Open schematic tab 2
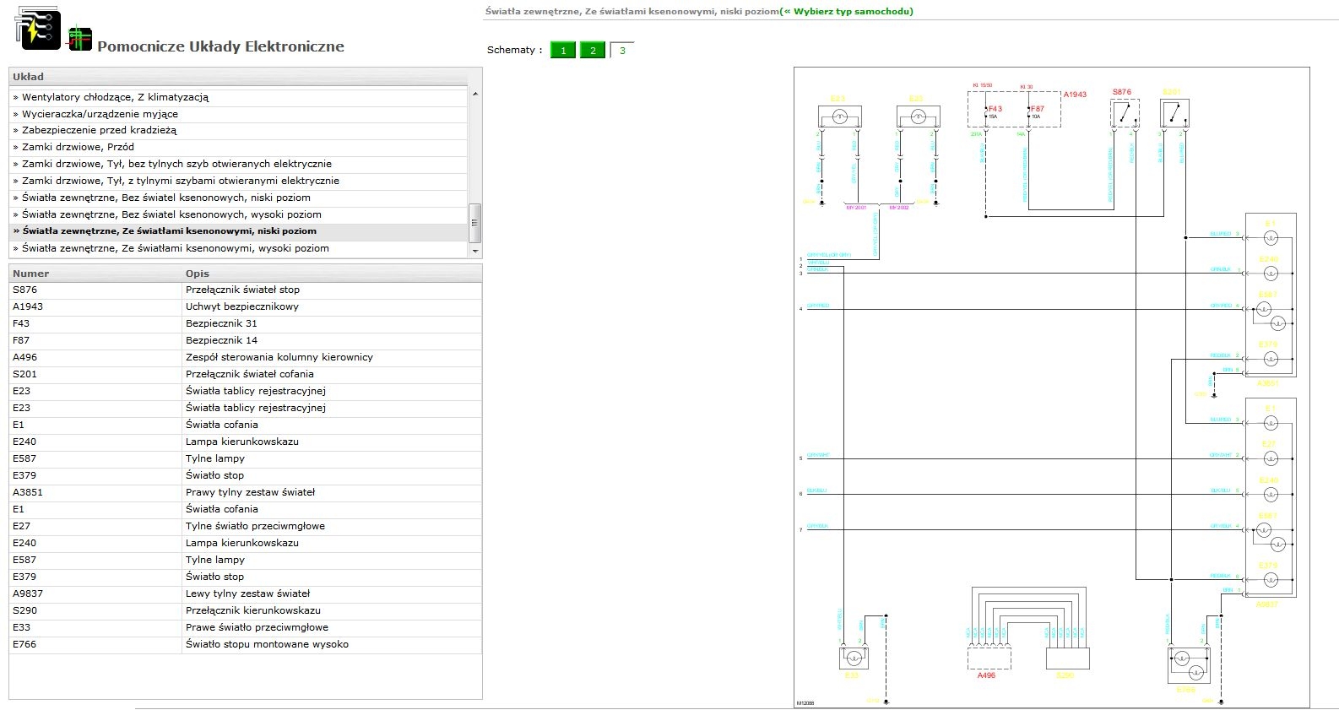The width and height of the screenshot is (1339, 710). (x=593, y=51)
